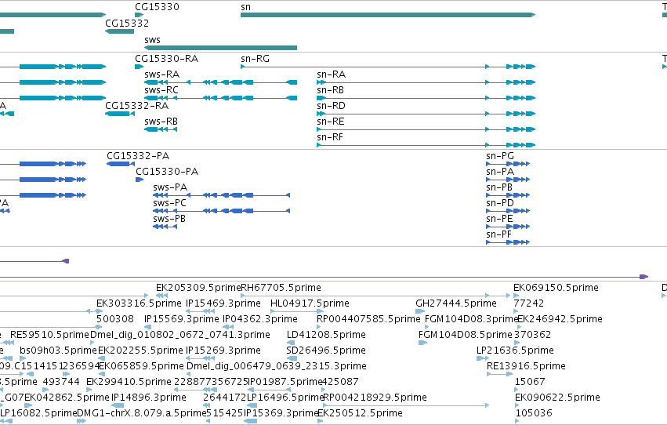This screenshot has height=425, width=667.
Task: Select EST EK065859.5prime
Action: point(102,374)
